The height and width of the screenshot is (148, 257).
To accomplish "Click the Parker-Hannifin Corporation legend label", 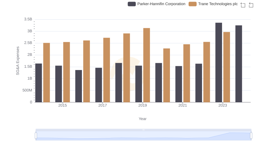I will 161,4.
